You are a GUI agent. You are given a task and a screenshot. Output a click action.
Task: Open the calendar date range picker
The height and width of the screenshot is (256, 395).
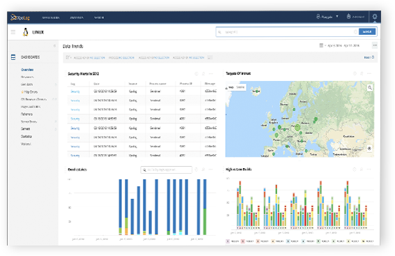tap(321, 45)
